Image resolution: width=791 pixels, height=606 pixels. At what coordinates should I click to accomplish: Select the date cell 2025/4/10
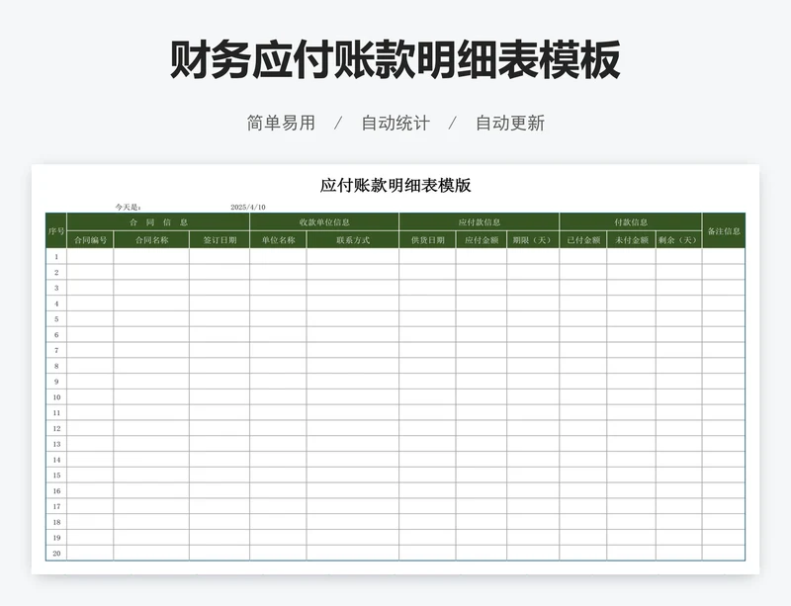(248, 208)
